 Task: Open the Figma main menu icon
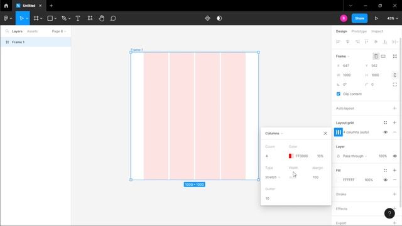pyautogui.click(x=6, y=18)
